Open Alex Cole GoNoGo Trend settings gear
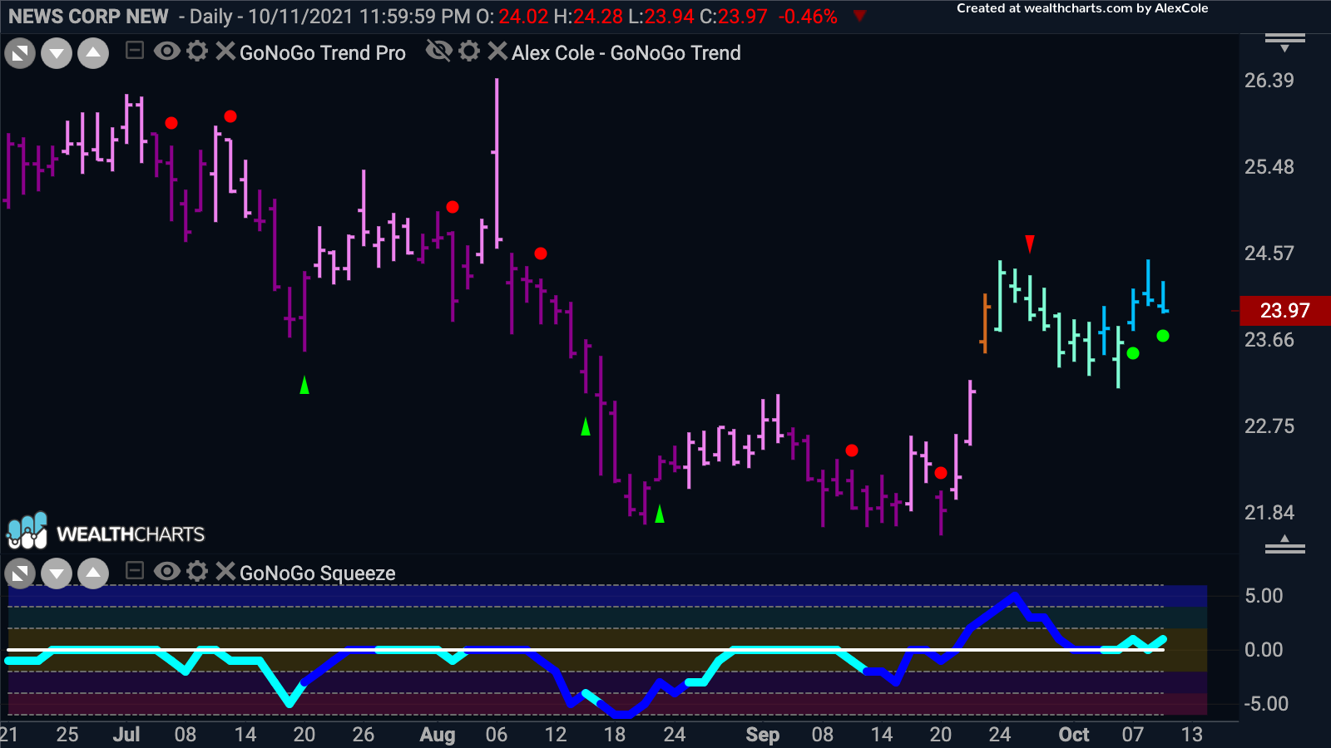1331x748 pixels. click(469, 52)
